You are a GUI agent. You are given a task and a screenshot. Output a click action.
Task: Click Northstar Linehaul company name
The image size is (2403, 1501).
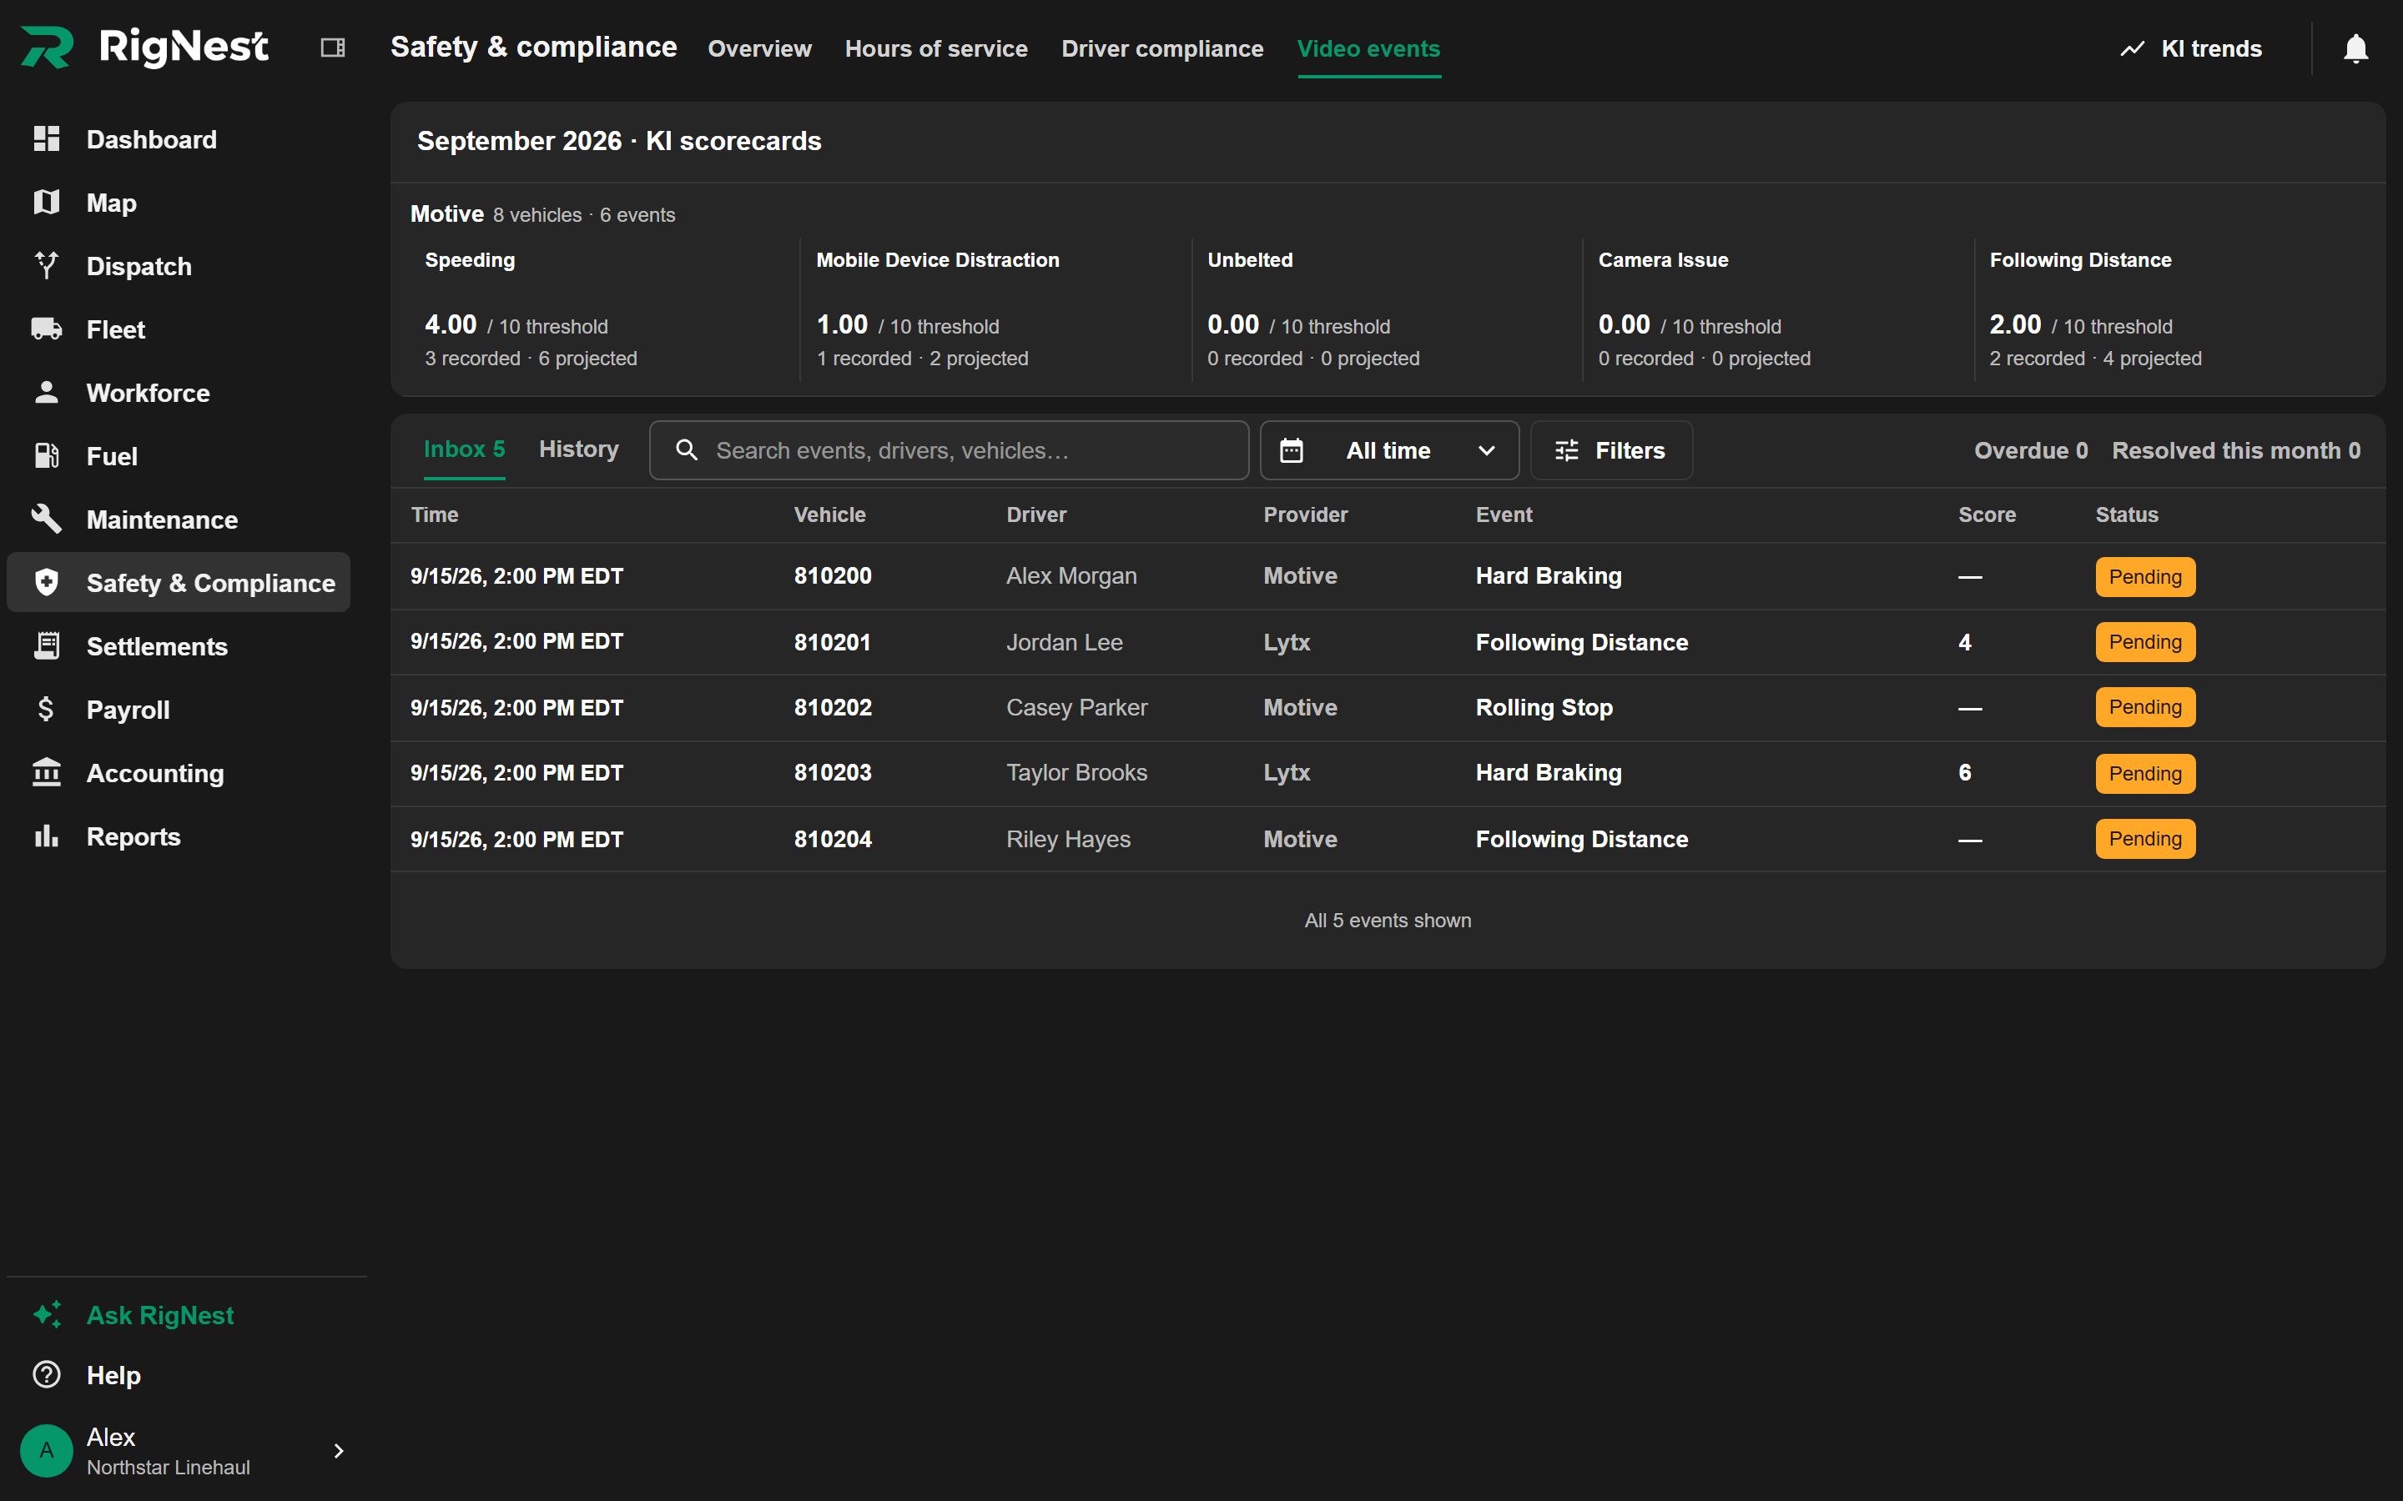[168, 1468]
